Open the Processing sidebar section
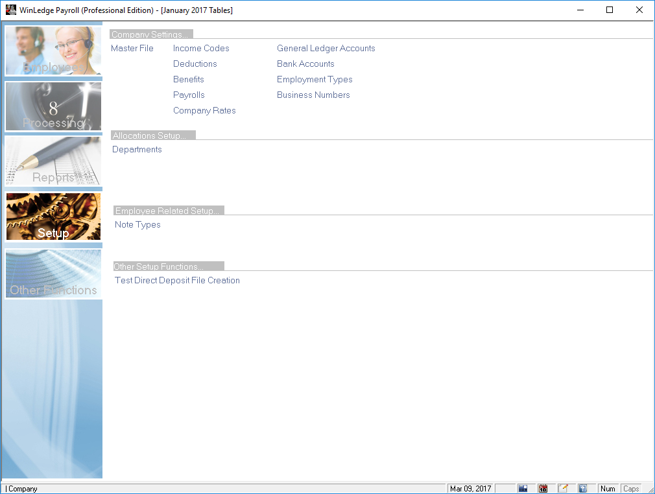Viewport: 655px width, 494px height. [x=53, y=106]
